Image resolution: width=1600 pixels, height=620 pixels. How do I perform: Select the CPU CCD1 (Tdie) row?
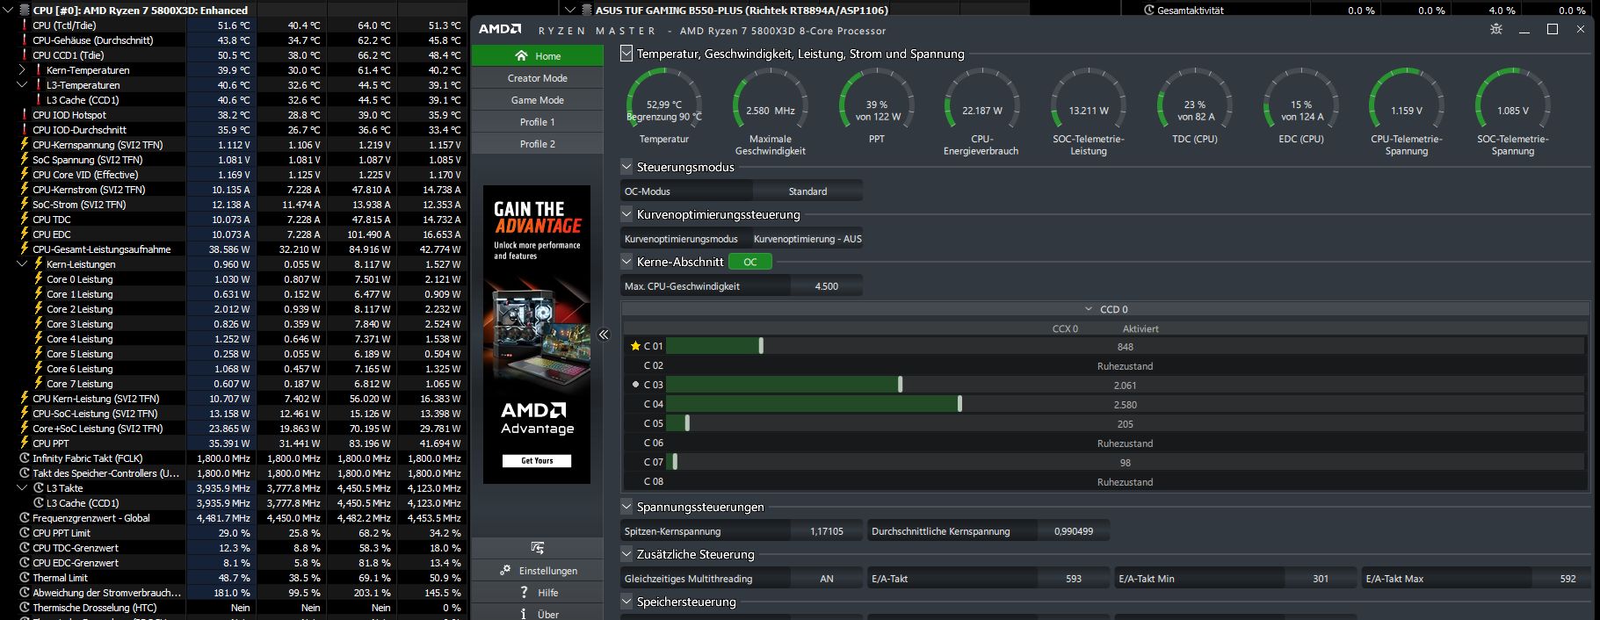pyautogui.click(x=234, y=55)
